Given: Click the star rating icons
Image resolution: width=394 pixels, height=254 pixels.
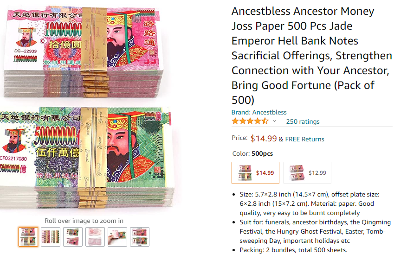Looking at the screenshot, I should pyautogui.click(x=250, y=121).
